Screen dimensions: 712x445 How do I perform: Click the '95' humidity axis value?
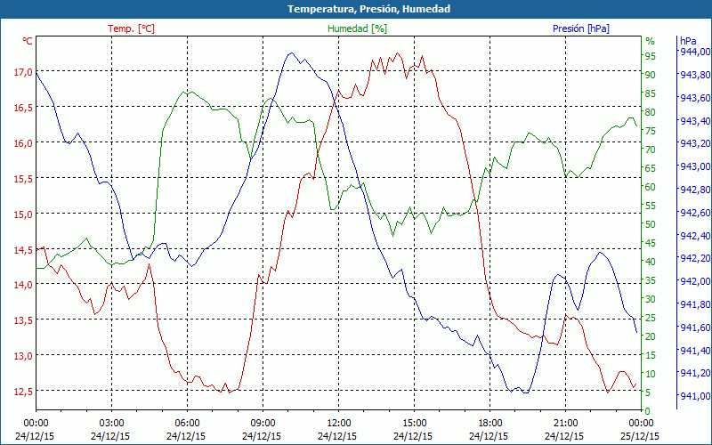click(x=651, y=56)
